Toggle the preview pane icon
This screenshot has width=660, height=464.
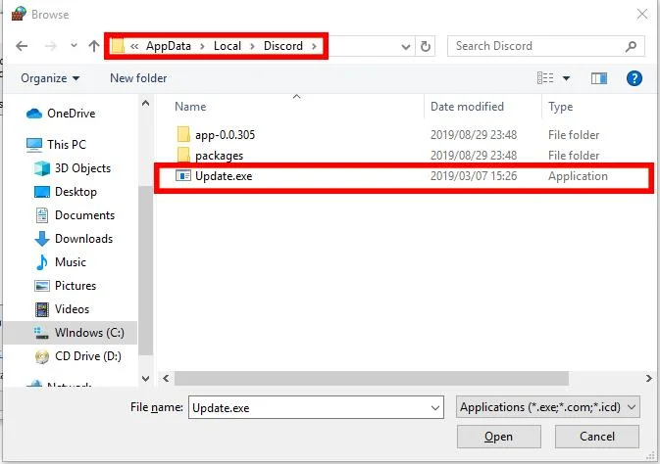tap(598, 78)
